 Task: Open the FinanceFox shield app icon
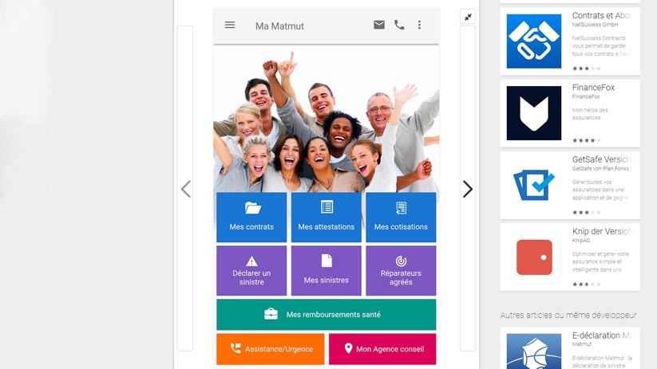pyautogui.click(x=534, y=113)
